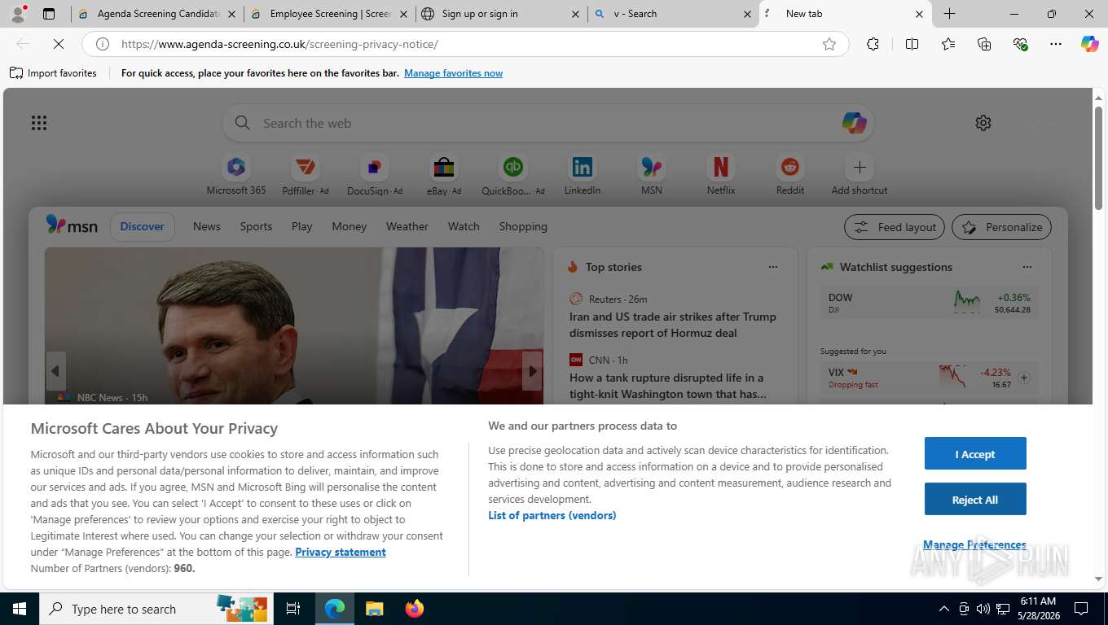
Task: Select the Shopping feed tab
Action: [x=523, y=226]
